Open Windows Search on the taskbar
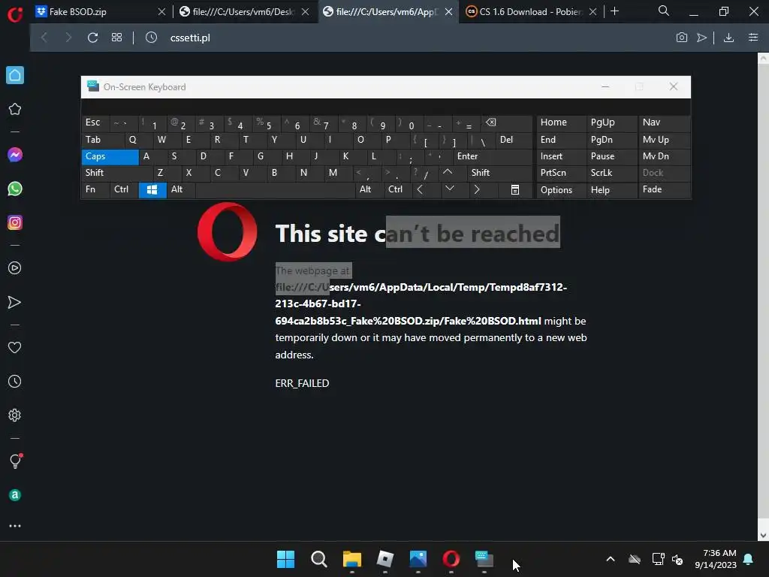 pos(318,559)
